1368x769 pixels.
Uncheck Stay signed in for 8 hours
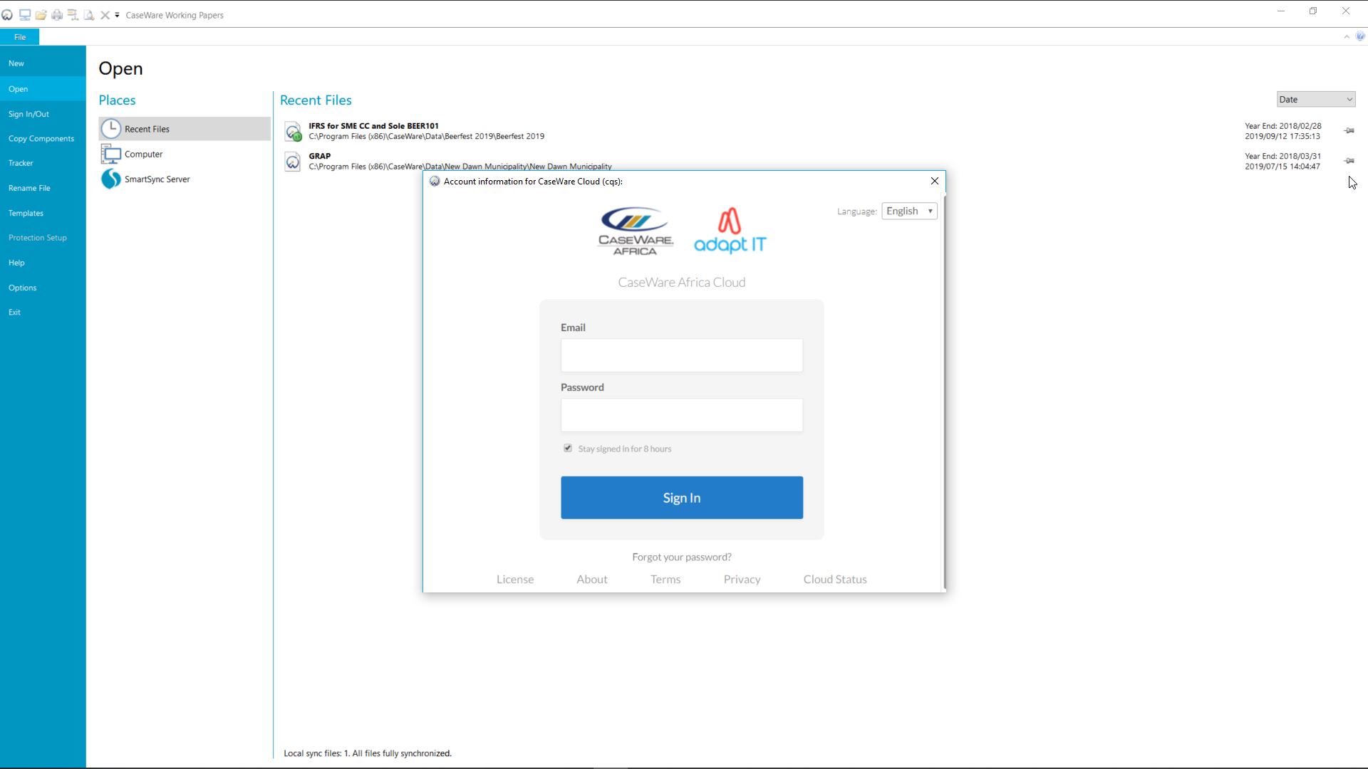point(568,449)
